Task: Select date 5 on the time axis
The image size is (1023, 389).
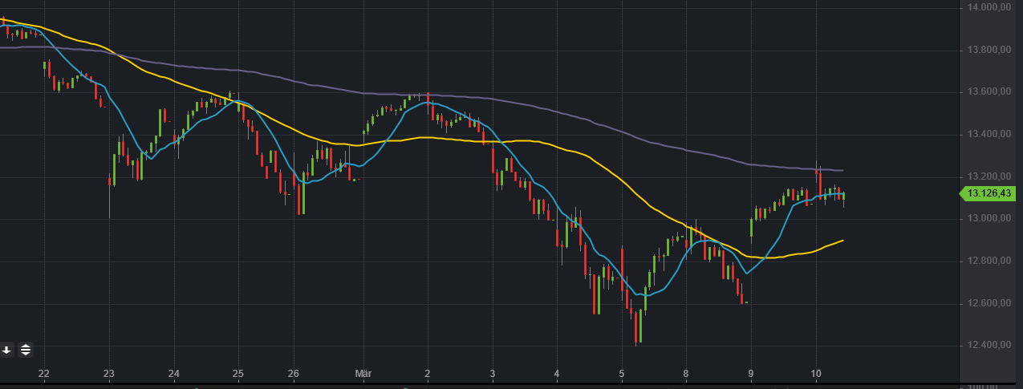Action: [x=621, y=374]
